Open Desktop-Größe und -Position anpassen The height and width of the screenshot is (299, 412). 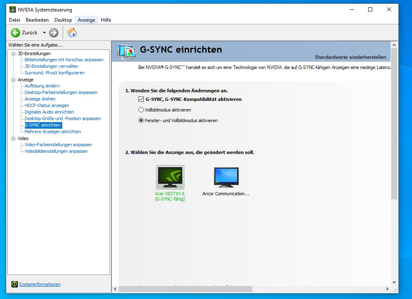(63, 119)
